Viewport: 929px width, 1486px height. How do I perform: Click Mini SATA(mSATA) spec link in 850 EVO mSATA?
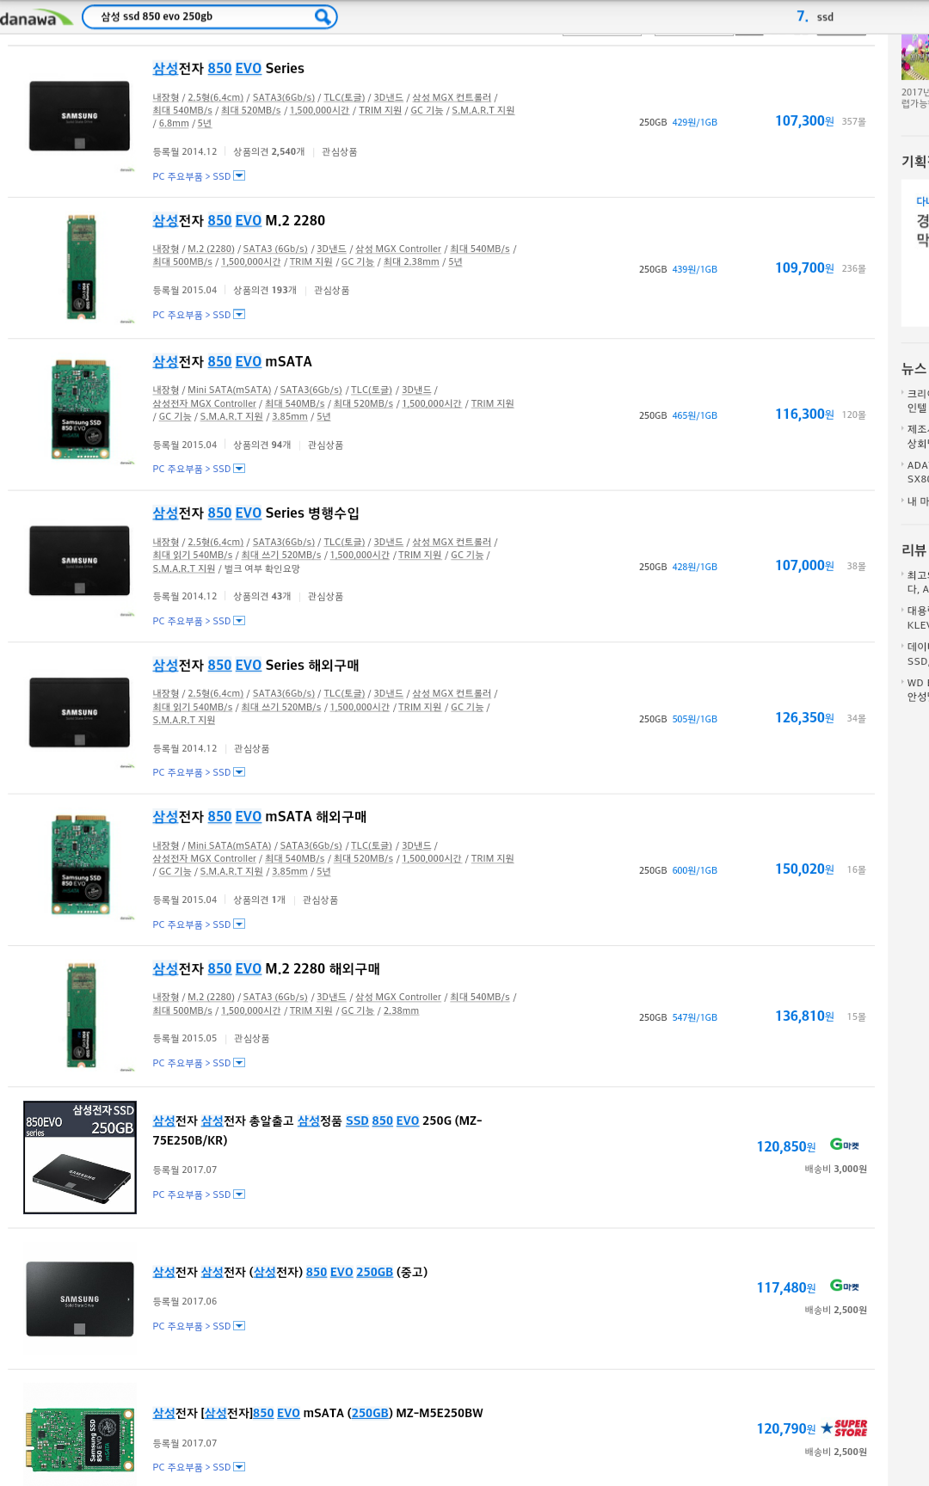coord(230,390)
